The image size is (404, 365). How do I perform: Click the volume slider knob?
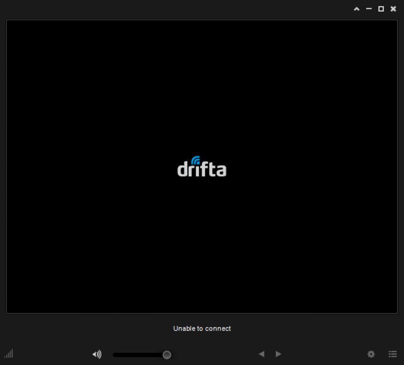click(x=167, y=355)
